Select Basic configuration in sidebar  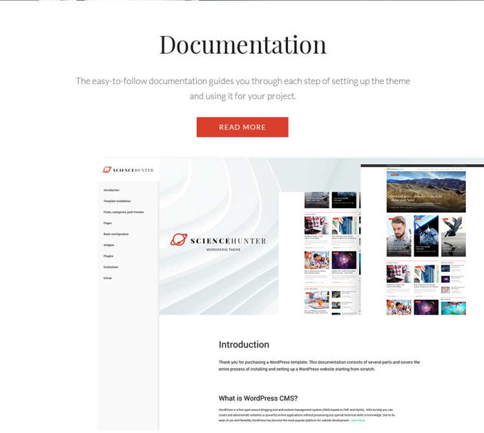pyautogui.click(x=116, y=234)
